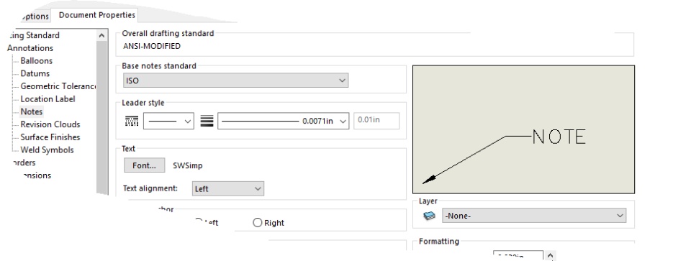Switch to the Document Properties tab

click(96, 15)
